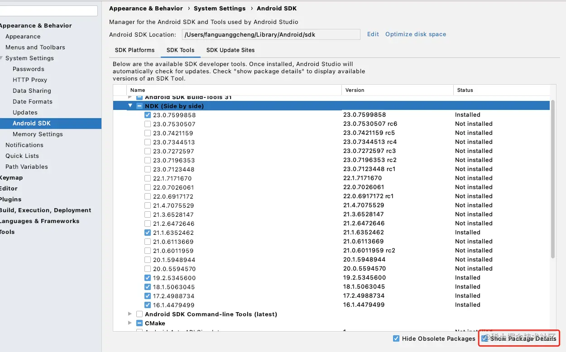Image resolution: width=566 pixels, height=352 pixels.
Task: Select version cell 23.0.7421159 rc5
Action: [x=369, y=133]
